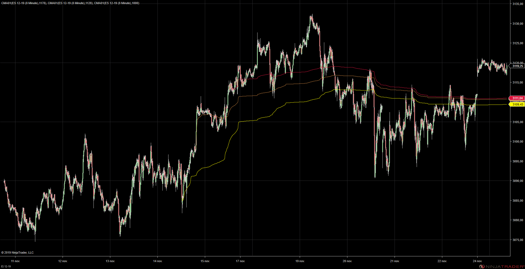Image resolution: width=525 pixels, height=269 pixels.
Task: Click the 12 nov. date label
Action: coord(63,261)
